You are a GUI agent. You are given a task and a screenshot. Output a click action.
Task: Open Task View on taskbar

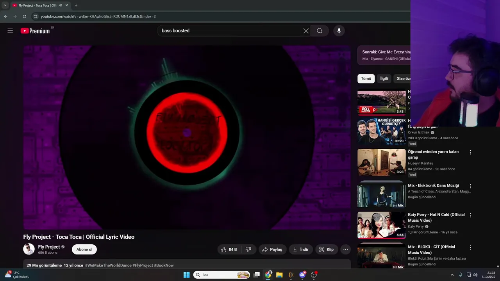[257, 275]
